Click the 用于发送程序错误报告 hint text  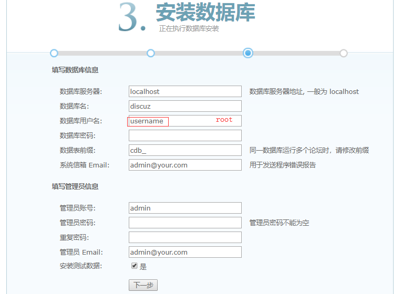tap(283, 165)
